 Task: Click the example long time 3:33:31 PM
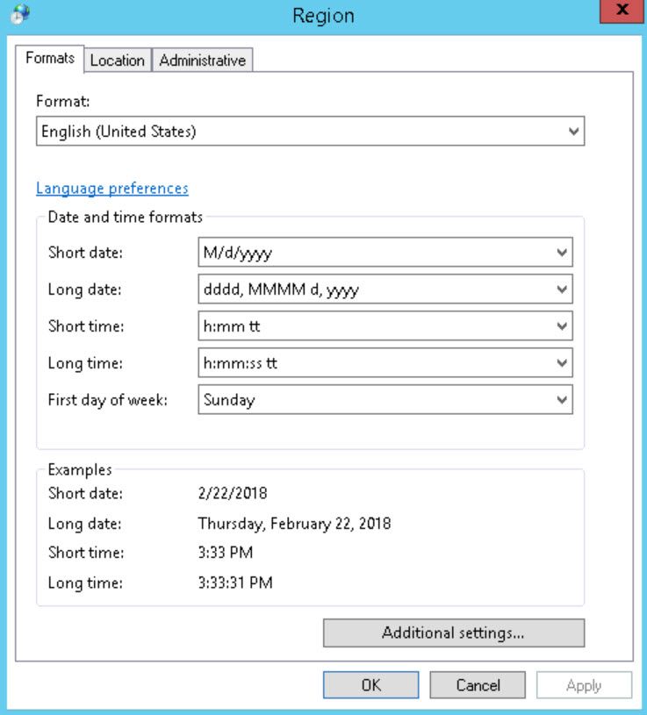235,583
